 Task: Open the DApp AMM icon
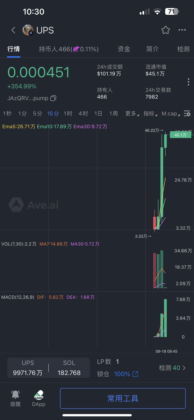click(39, 394)
